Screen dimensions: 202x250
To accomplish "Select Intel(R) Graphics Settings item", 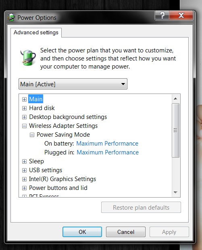I will [62, 179].
